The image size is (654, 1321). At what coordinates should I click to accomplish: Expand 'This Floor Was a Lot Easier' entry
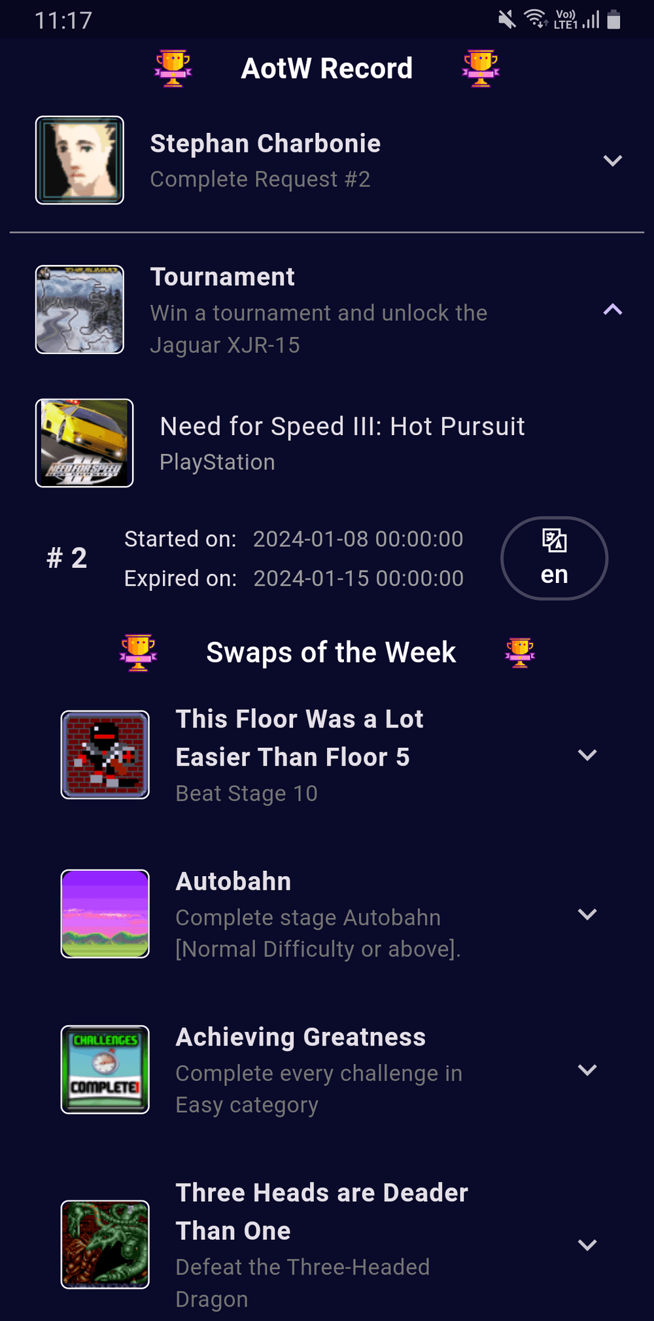587,755
